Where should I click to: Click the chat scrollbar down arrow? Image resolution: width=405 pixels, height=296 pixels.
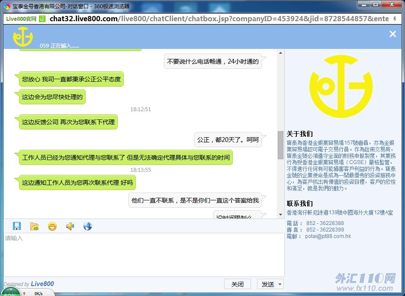pyautogui.click(x=280, y=215)
